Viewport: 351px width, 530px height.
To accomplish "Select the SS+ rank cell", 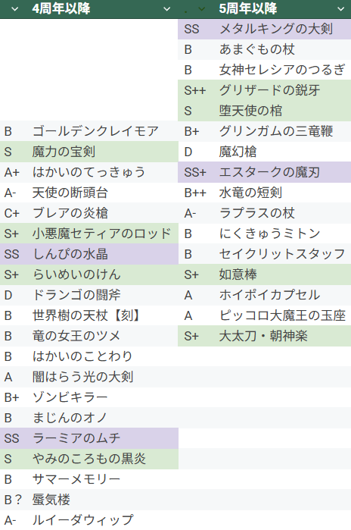I will (x=196, y=172).
